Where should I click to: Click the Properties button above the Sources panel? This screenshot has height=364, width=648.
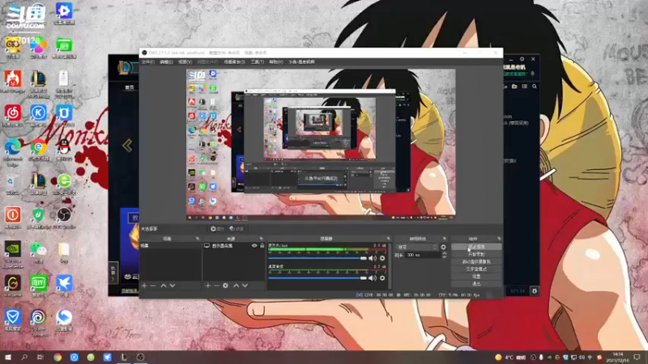[x=217, y=229]
